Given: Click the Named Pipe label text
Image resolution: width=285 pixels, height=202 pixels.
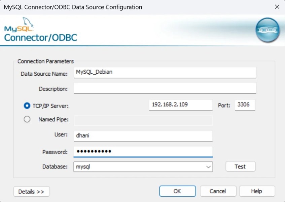Looking at the screenshot, I should click(54, 120).
